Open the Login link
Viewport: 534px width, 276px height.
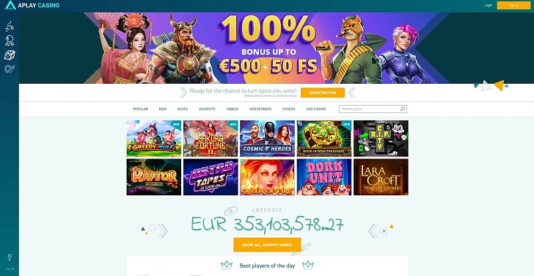pos(488,5)
